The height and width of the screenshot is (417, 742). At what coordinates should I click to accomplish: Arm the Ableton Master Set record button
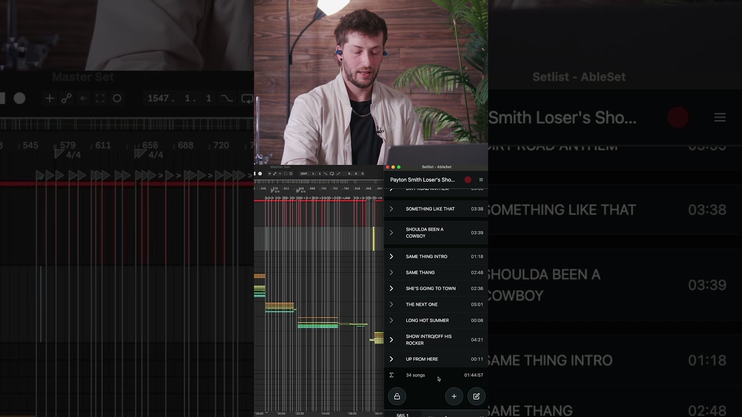pos(260,174)
